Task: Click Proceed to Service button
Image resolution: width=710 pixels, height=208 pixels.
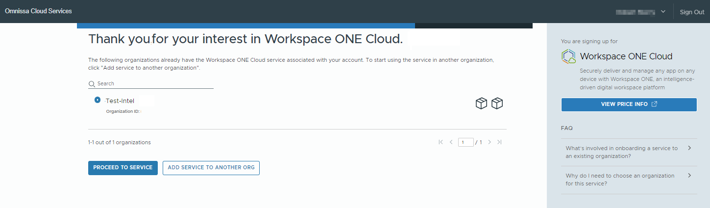Action: tap(123, 168)
